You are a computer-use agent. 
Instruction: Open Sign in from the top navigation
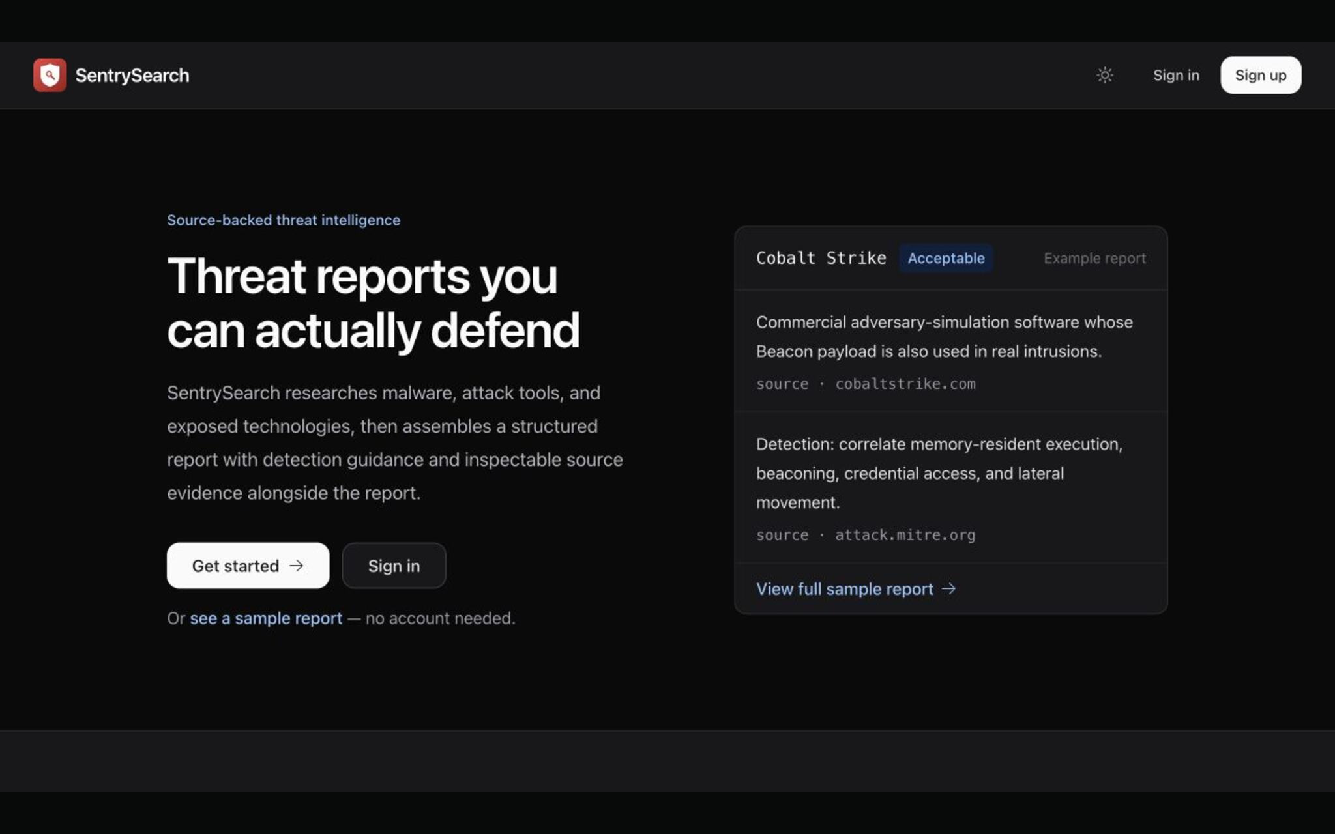(x=1176, y=75)
